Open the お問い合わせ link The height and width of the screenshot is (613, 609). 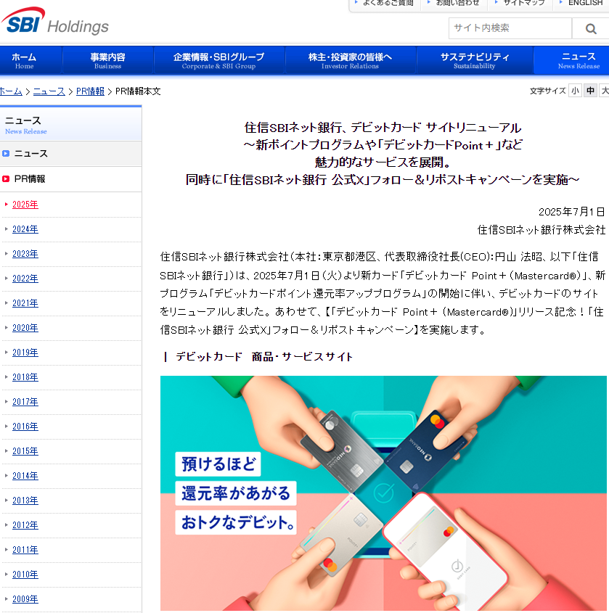coord(457,3)
